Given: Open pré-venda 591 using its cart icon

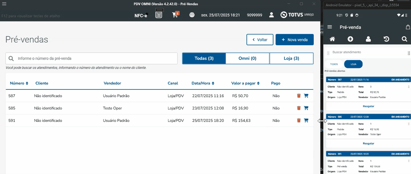Looking at the screenshot, I should click(x=306, y=120).
